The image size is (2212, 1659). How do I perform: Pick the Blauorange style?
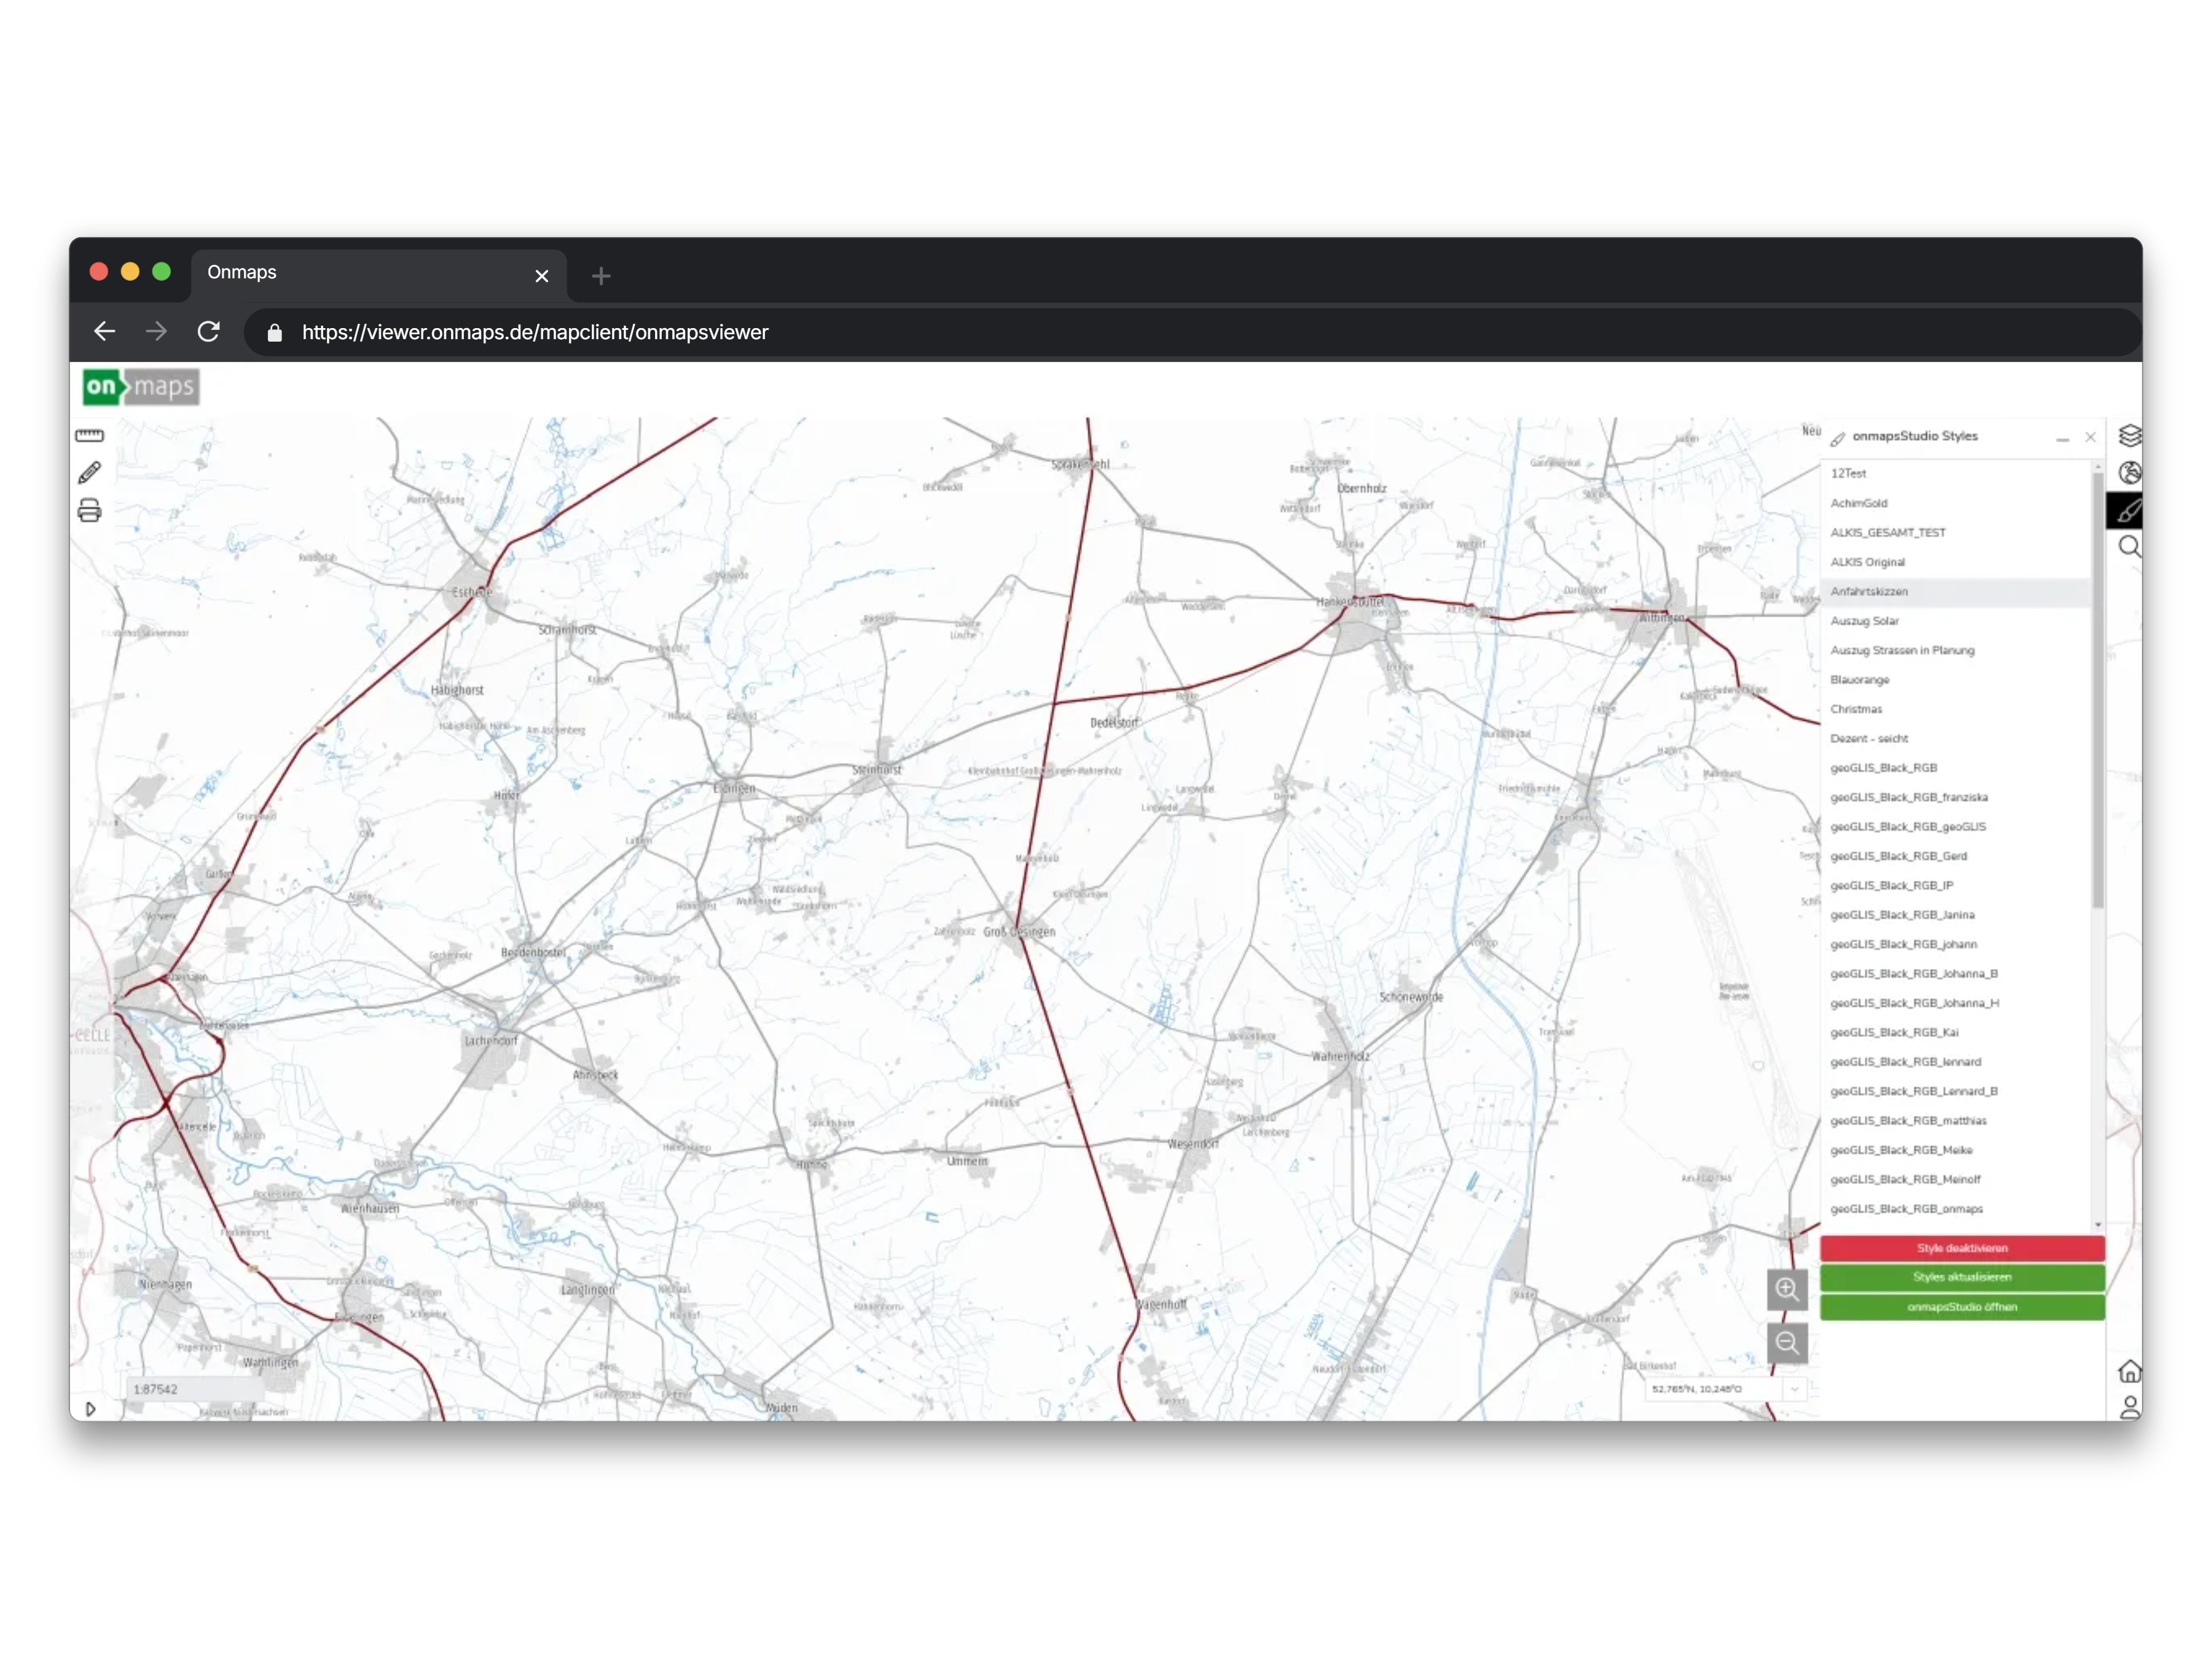coord(1860,680)
